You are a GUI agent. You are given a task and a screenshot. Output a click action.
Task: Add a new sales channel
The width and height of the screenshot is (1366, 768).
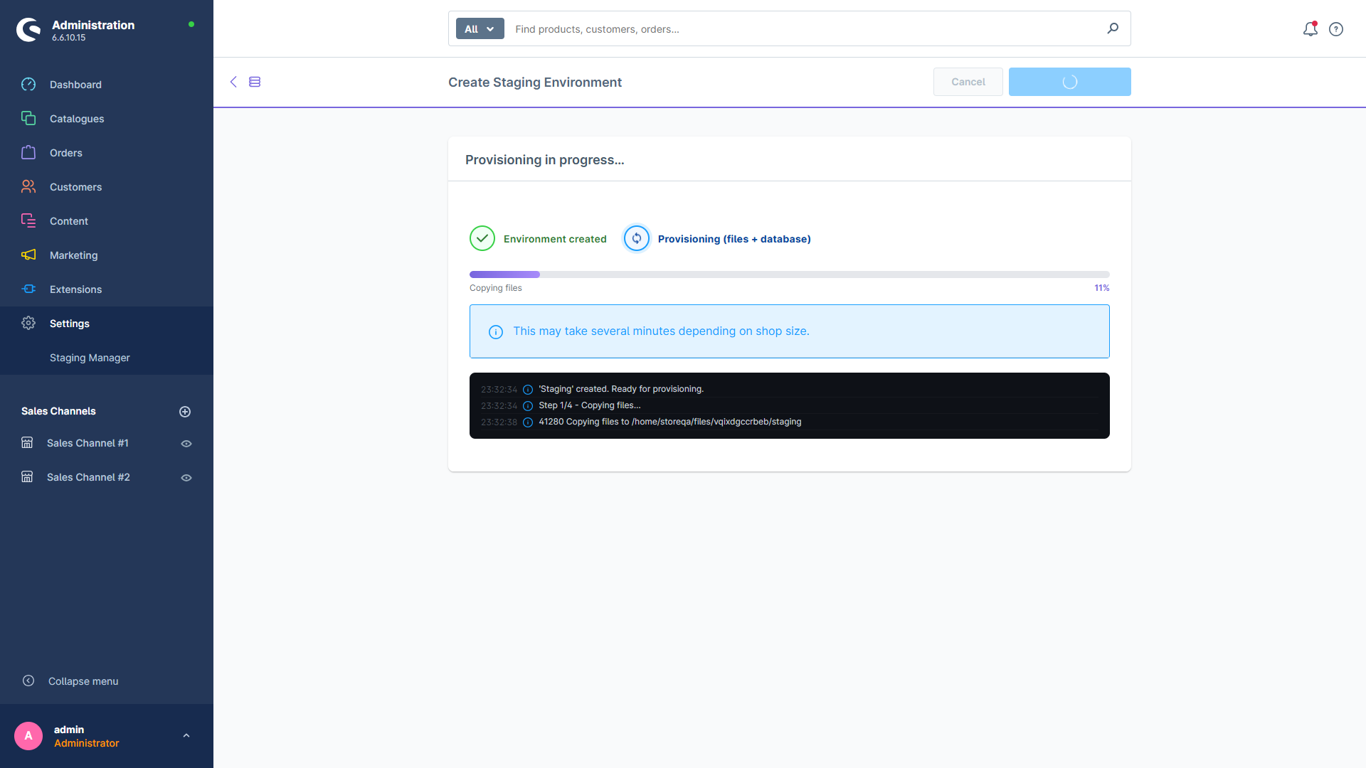pyautogui.click(x=185, y=412)
